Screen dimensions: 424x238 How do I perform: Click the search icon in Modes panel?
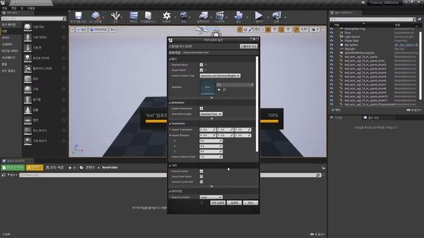coord(64,19)
